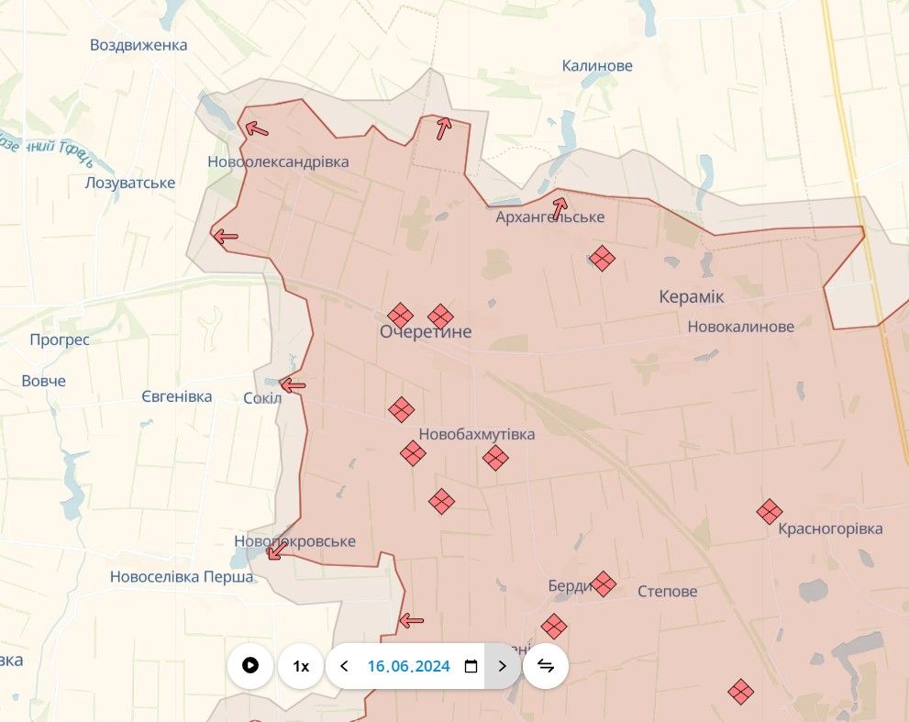Click the Вовче place label
The width and height of the screenshot is (909, 722).
(43, 381)
